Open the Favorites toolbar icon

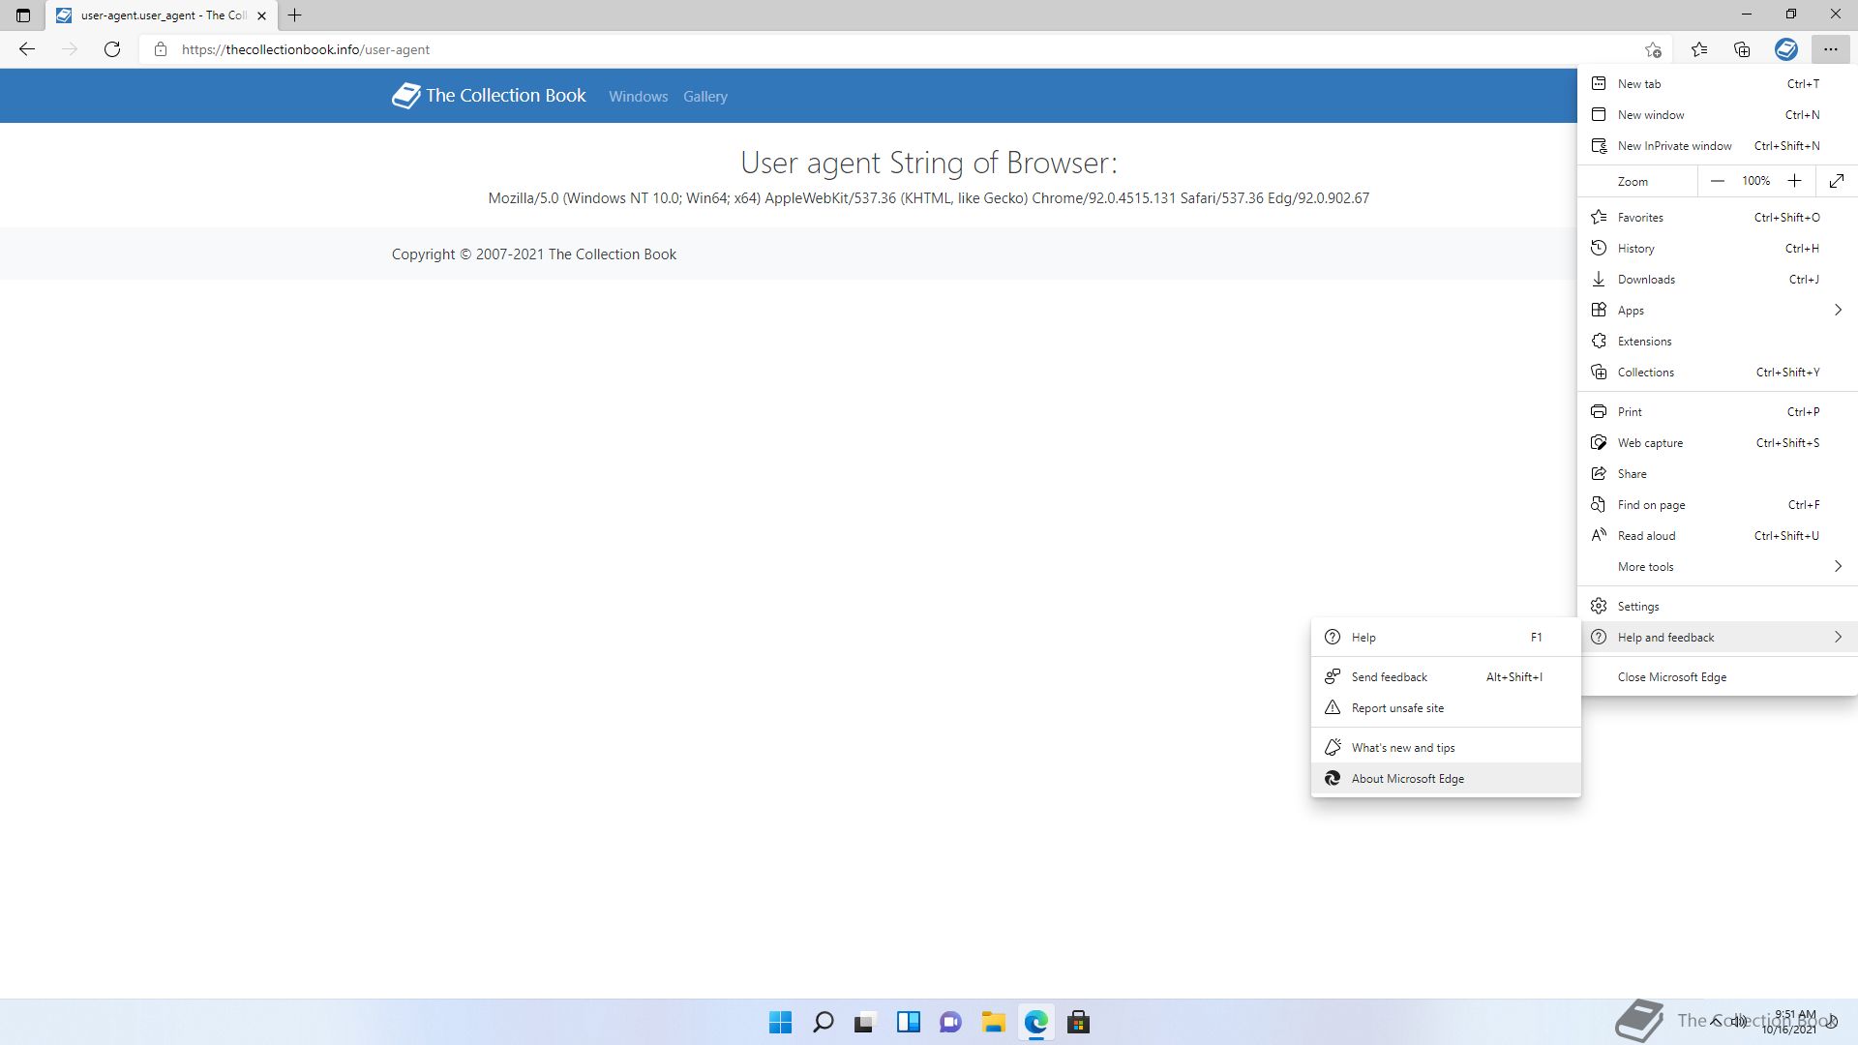(x=1699, y=49)
